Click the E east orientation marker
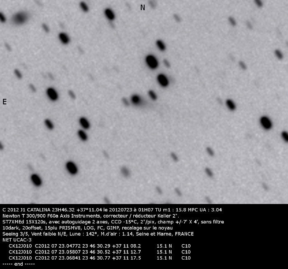The image size is (288, 269). (x=5, y=102)
